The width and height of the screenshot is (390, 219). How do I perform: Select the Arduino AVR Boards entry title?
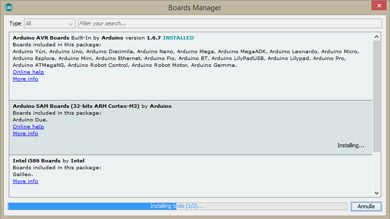pyautogui.click(x=41, y=38)
